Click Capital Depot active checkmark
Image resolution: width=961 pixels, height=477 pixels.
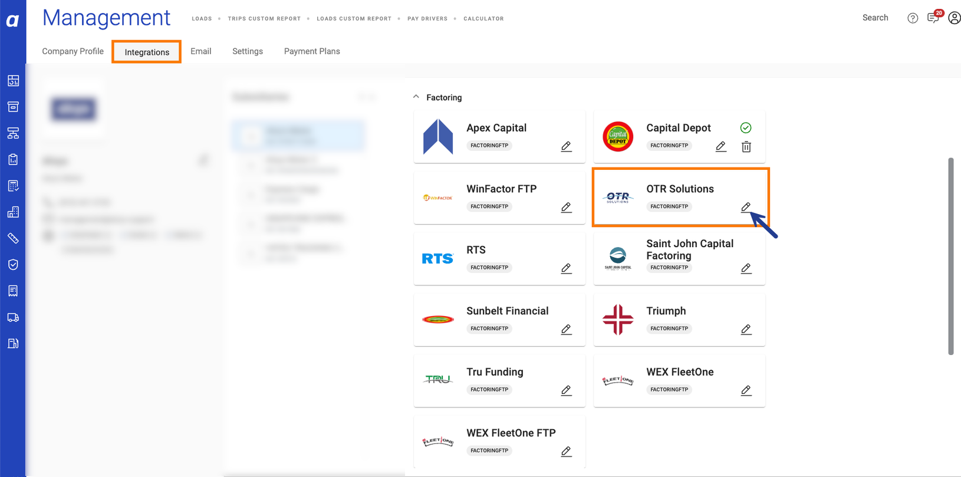pos(746,128)
